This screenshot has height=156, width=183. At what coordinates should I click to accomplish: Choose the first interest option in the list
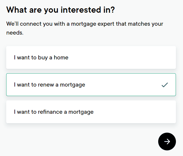click(91, 58)
